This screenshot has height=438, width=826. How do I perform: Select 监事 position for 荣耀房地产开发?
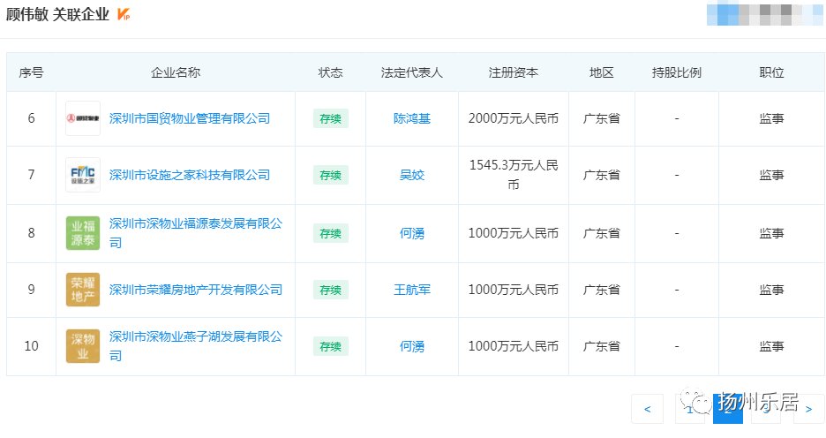coord(772,290)
